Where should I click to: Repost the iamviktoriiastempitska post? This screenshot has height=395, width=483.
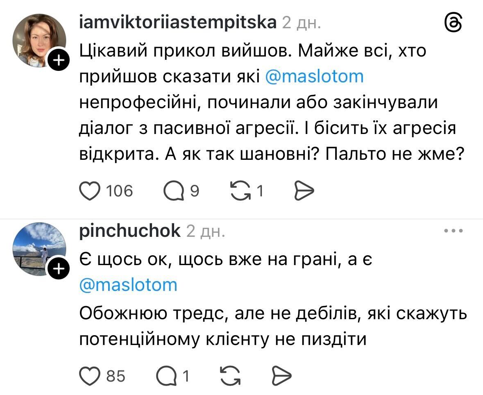tap(241, 191)
